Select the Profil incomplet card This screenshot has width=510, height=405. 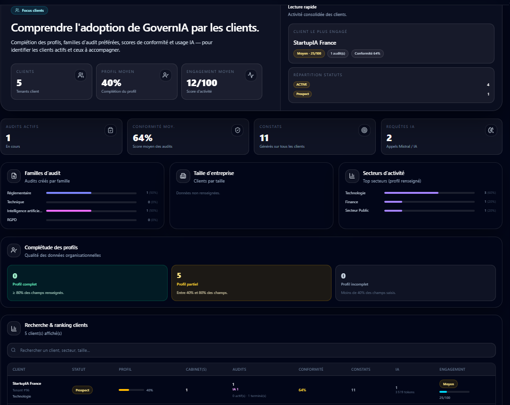pos(415,283)
